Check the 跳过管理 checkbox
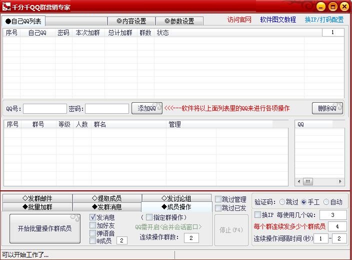The image size is (352, 260). point(218,199)
